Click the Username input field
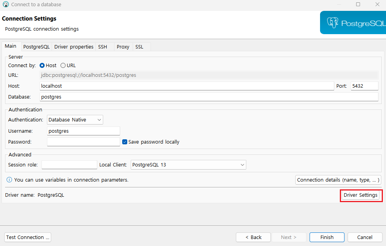 pyautogui.click(x=83, y=131)
